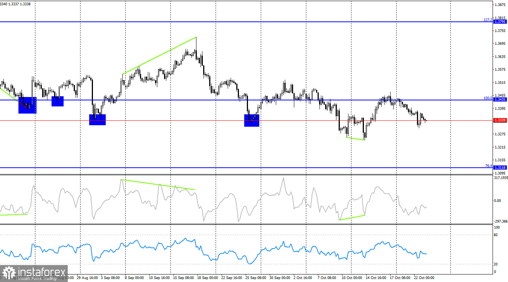Click the 30 Sep 00:00 date label
This screenshot has height=282, width=508.
point(279,278)
